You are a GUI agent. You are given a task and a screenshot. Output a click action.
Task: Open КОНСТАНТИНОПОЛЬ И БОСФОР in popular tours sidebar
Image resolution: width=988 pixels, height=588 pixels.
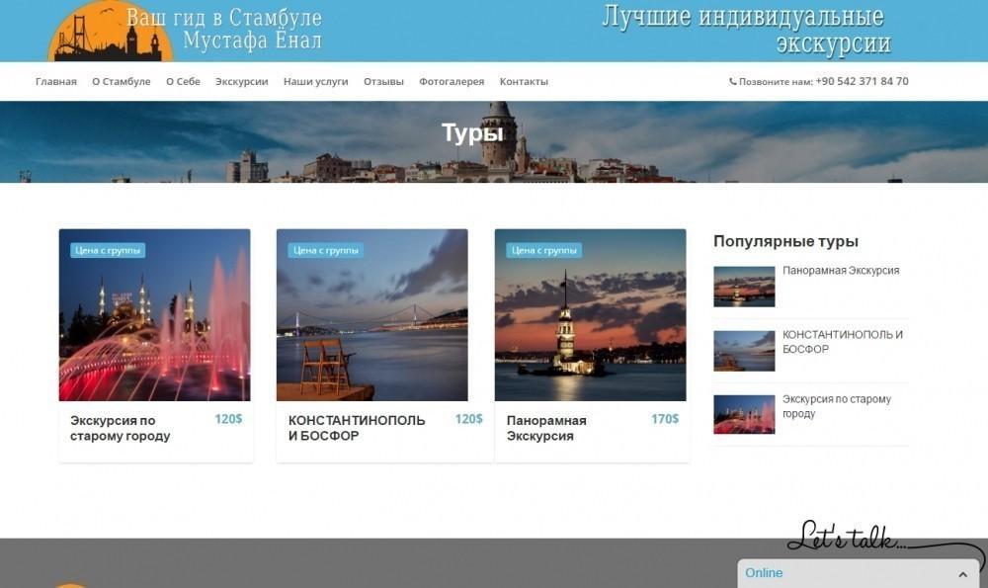[x=843, y=342]
